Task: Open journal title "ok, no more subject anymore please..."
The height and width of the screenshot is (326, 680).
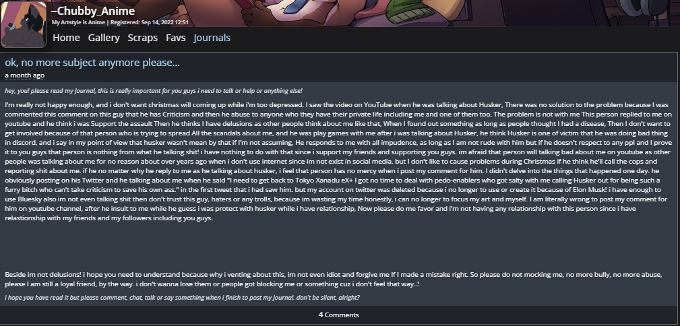Action: click(92, 63)
